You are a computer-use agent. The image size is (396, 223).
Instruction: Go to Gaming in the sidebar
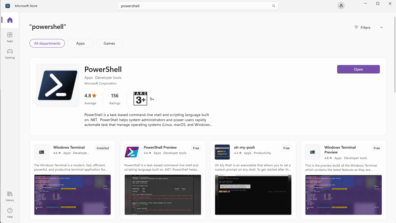pos(10,54)
